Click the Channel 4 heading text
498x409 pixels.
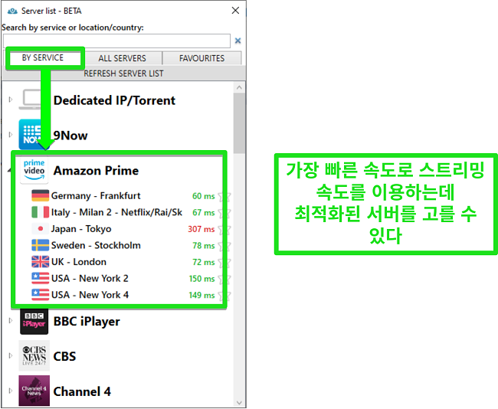(82, 391)
